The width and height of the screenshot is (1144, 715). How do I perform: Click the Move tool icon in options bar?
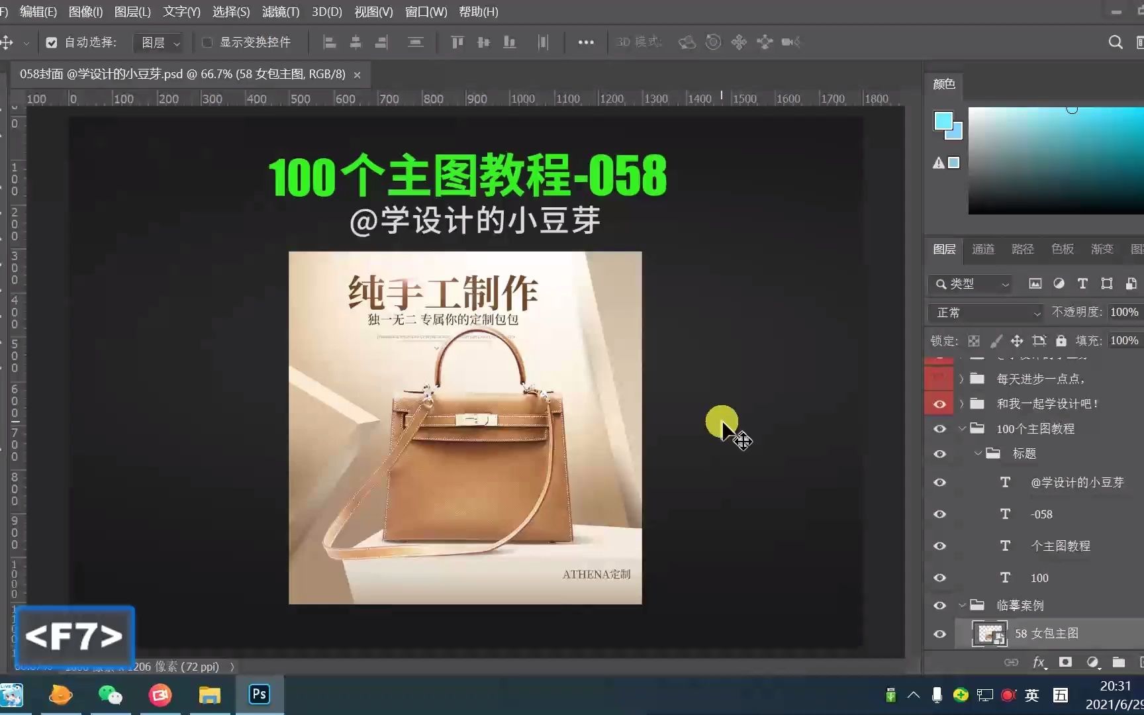(x=7, y=42)
